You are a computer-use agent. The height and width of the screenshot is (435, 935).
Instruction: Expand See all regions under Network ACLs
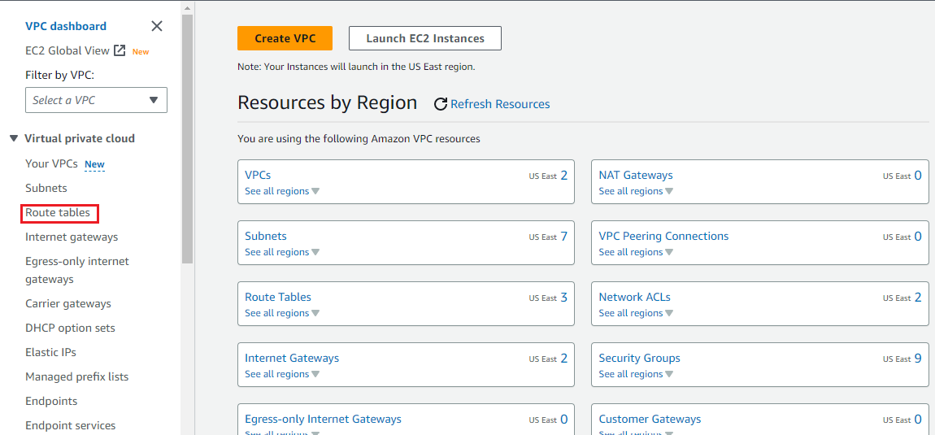coord(637,313)
